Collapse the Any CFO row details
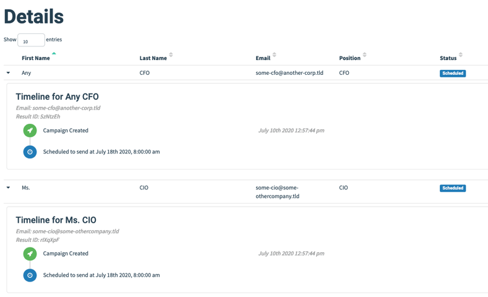488x297 pixels. point(9,73)
